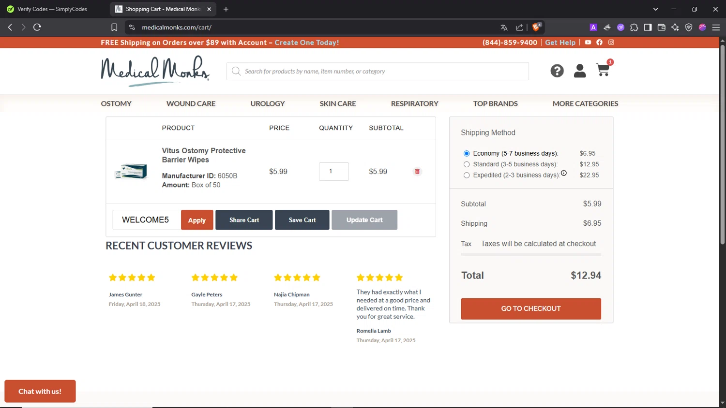Image resolution: width=726 pixels, height=408 pixels.
Task: Open the RESPIRATORY category menu
Action: (415, 103)
